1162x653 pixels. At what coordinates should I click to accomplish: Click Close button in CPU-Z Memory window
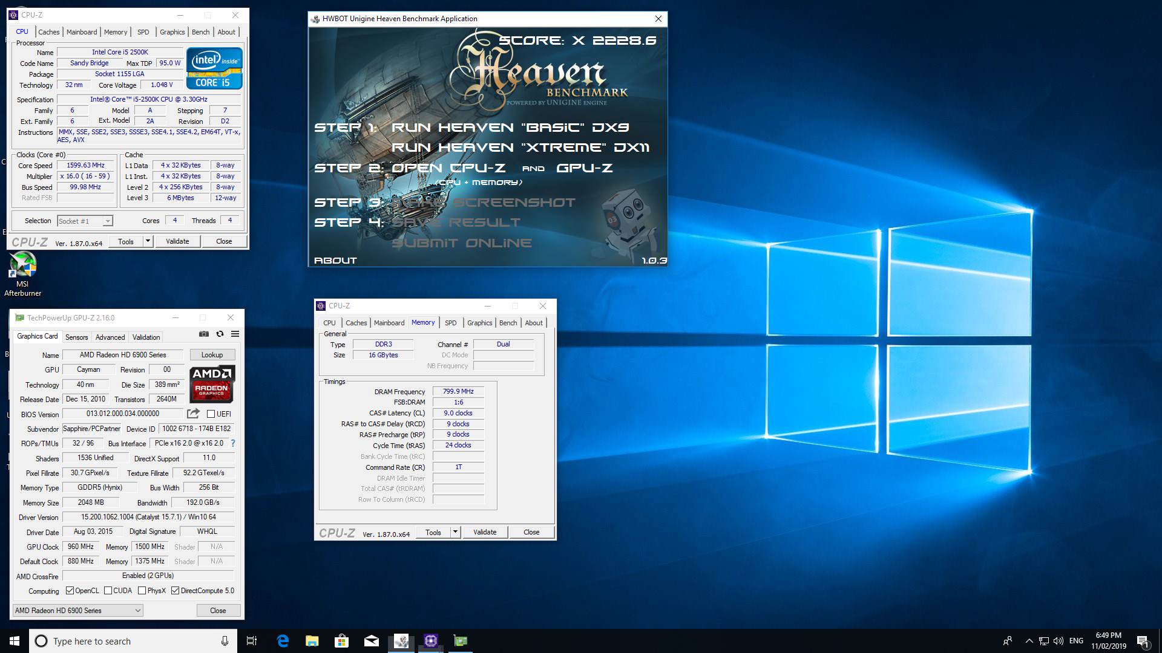click(531, 532)
